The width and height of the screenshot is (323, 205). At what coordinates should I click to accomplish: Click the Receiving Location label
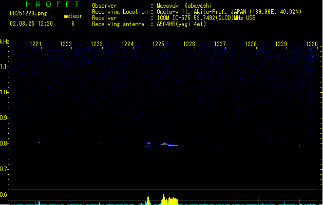[120, 12]
